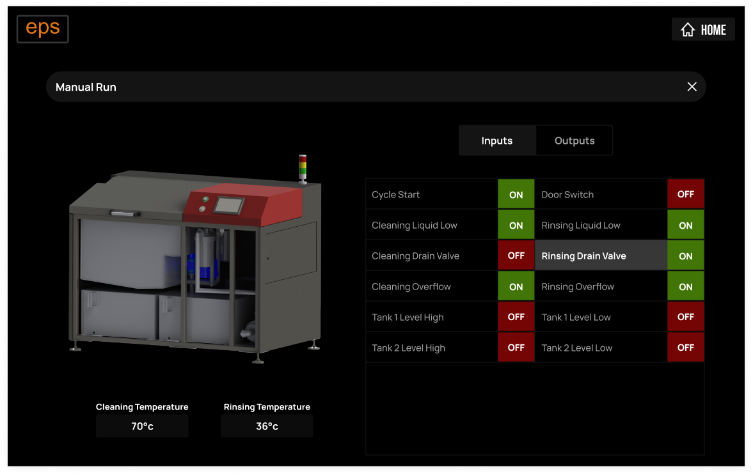
Task: Click the 3D machine image
Action: 192,268
